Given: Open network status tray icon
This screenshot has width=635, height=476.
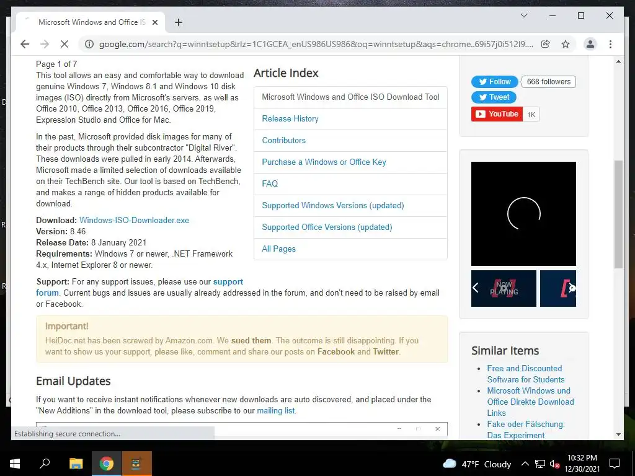Looking at the screenshot, I should (540, 464).
